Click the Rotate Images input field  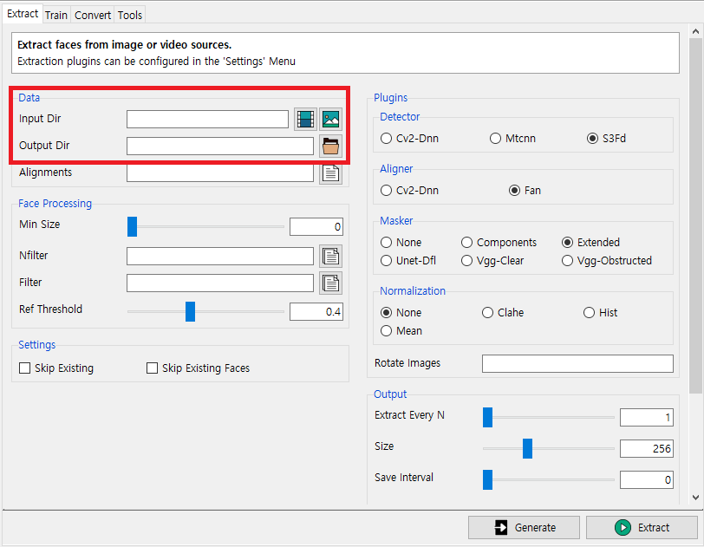[x=577, y=364]
